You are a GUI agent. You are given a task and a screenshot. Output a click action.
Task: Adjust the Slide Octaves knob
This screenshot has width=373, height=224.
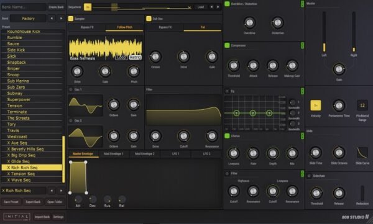coord(339,153)
